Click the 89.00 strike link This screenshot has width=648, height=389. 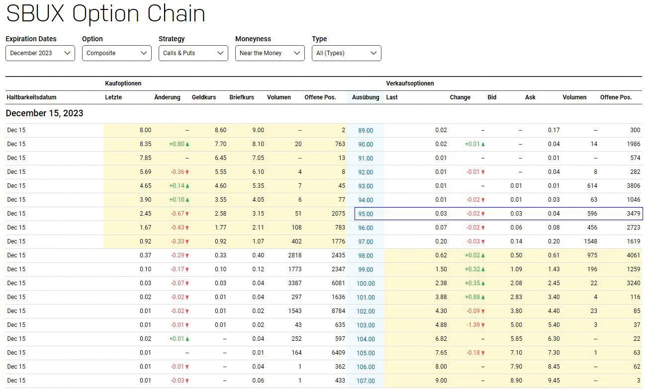366,131
